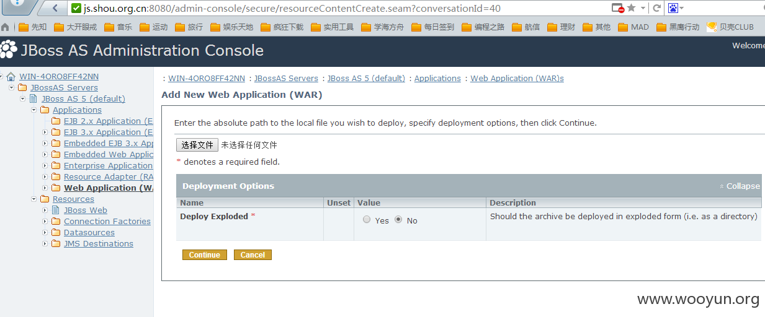This screenshot has width=765, height=317.
Task: Open the 学海方舟 bookmark folder
Action: point(382,27)
